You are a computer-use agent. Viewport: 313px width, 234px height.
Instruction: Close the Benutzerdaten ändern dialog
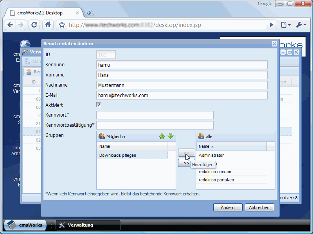tap(275, 44)
